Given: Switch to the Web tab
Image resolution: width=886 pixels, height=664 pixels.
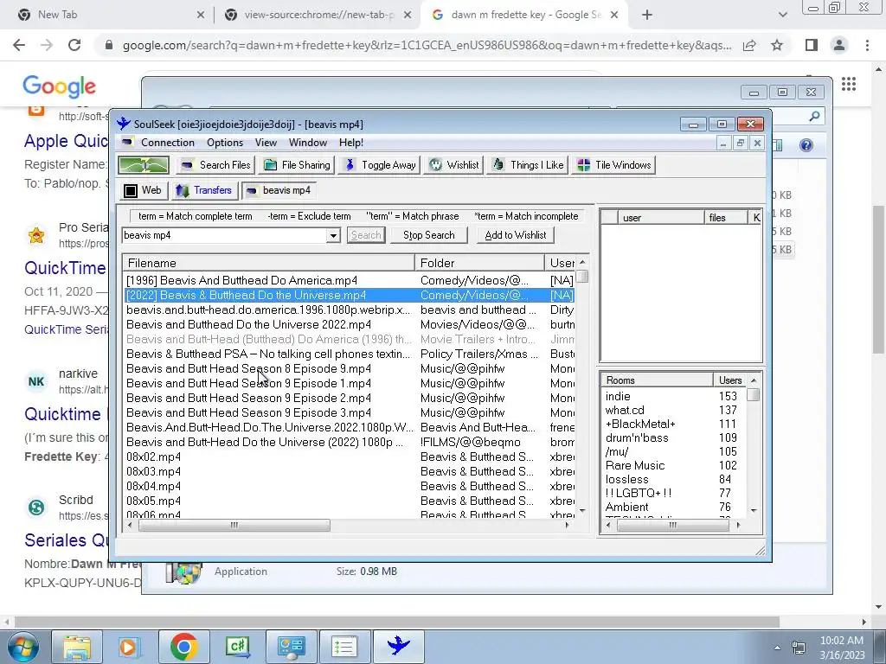Looking at the screenshot, I should coord(143,190).
